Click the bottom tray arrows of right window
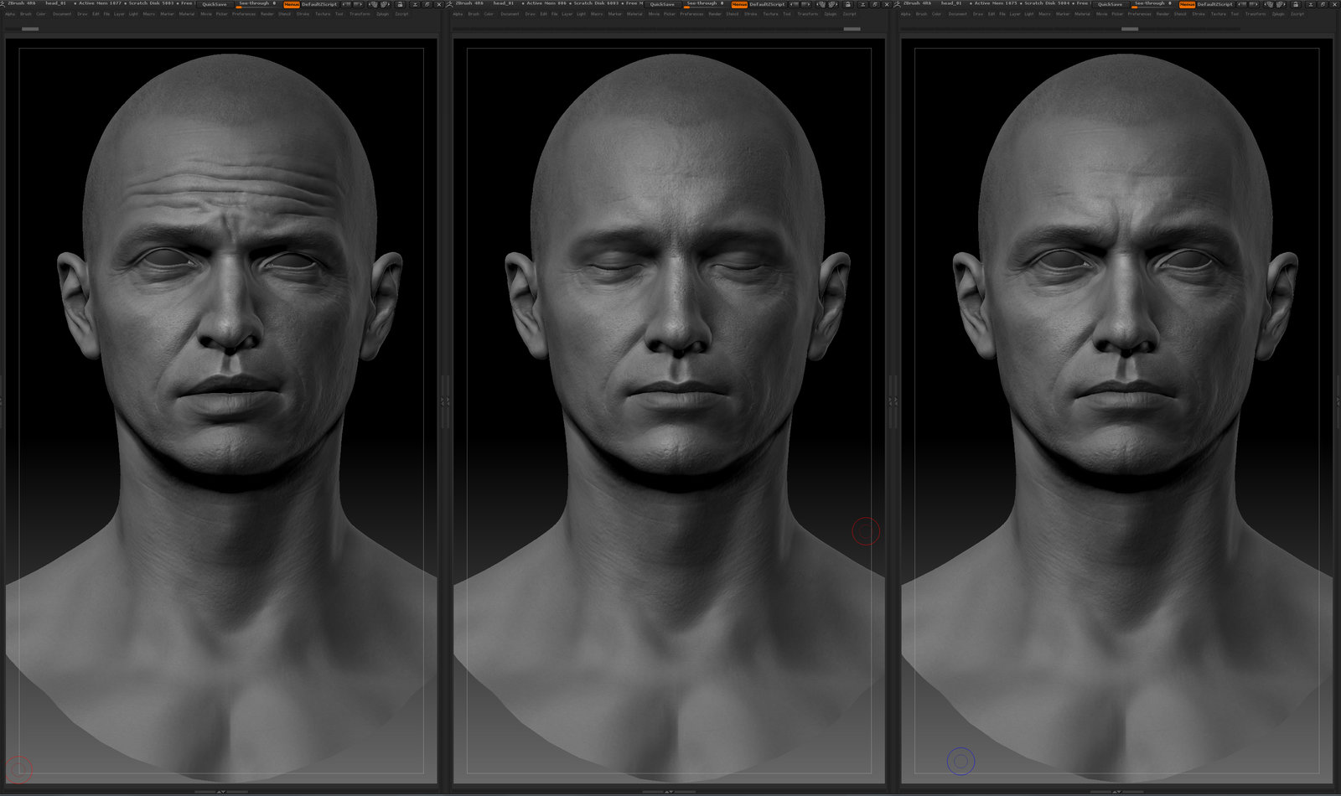Screen dimensions: 1341x796 coord(1116,791)
